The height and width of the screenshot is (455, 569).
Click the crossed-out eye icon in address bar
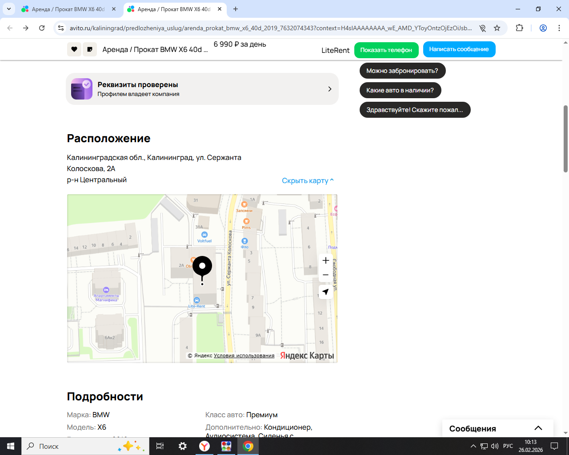pos(482,28)
